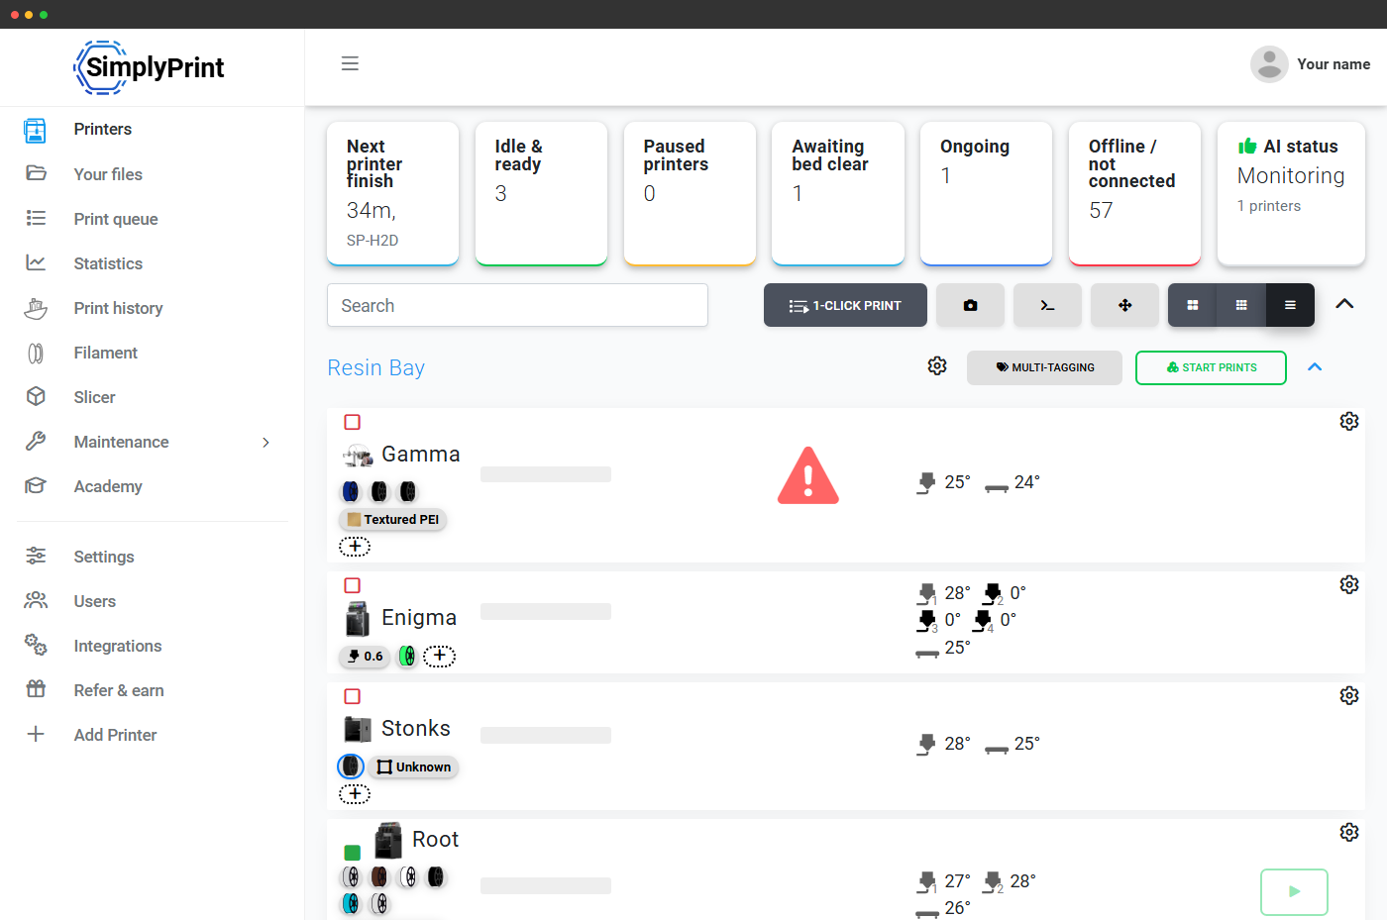Click the Start Prints button

(1211, 367)
